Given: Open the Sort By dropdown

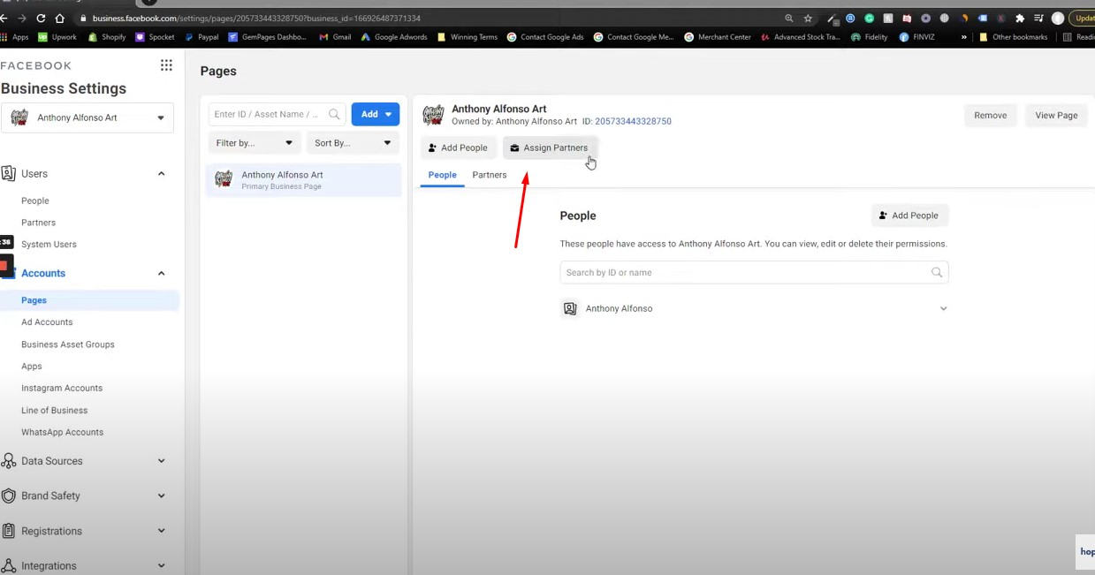Looking at the screenshot, I should pos(353,142).
